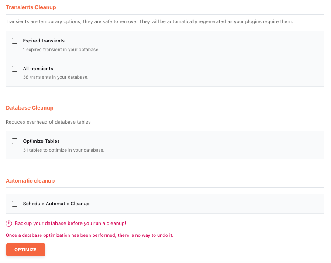Viewport: 331px width, 263px height.
Task: Click the orange OPTIMIZE button
Action: coord(25,249)
